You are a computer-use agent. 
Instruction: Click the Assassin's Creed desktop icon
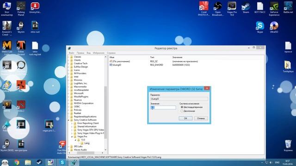click(7, 28)
